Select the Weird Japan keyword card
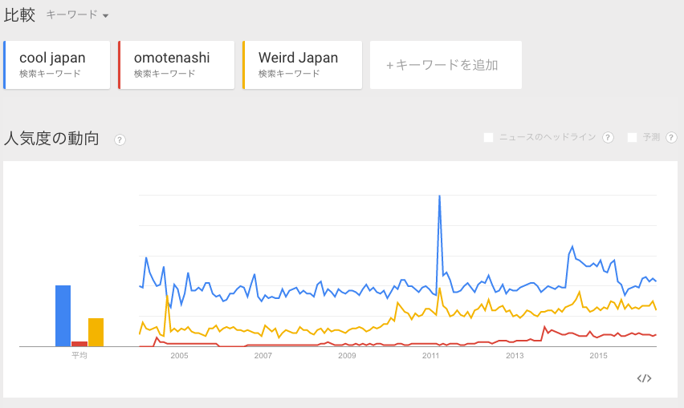 [x=300, y=65]
